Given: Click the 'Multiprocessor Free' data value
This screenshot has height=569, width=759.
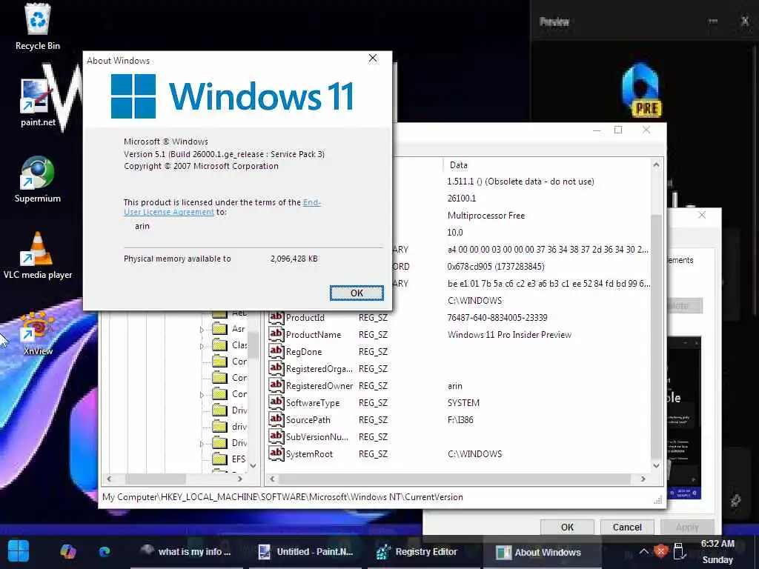Looking at the screenshot, I should 486,216.
